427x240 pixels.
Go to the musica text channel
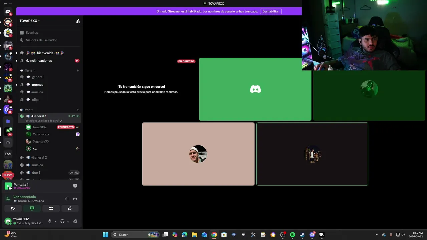coord(49,92)
